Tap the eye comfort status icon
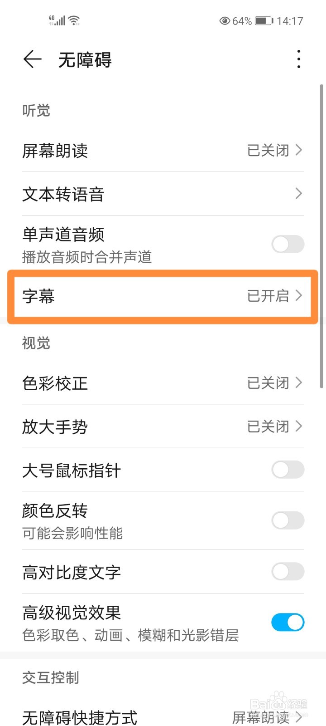Image resolution: width=326 pixels, height=726 pixels. pos(225,21)
